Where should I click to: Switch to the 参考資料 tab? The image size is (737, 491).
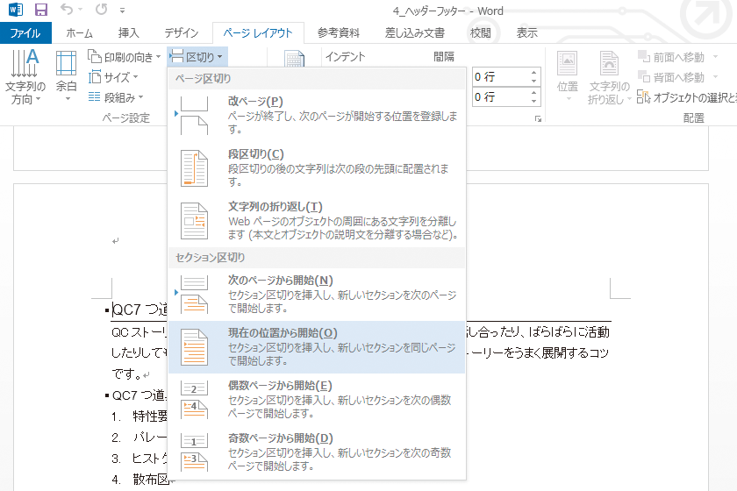[x=339, y=33]
